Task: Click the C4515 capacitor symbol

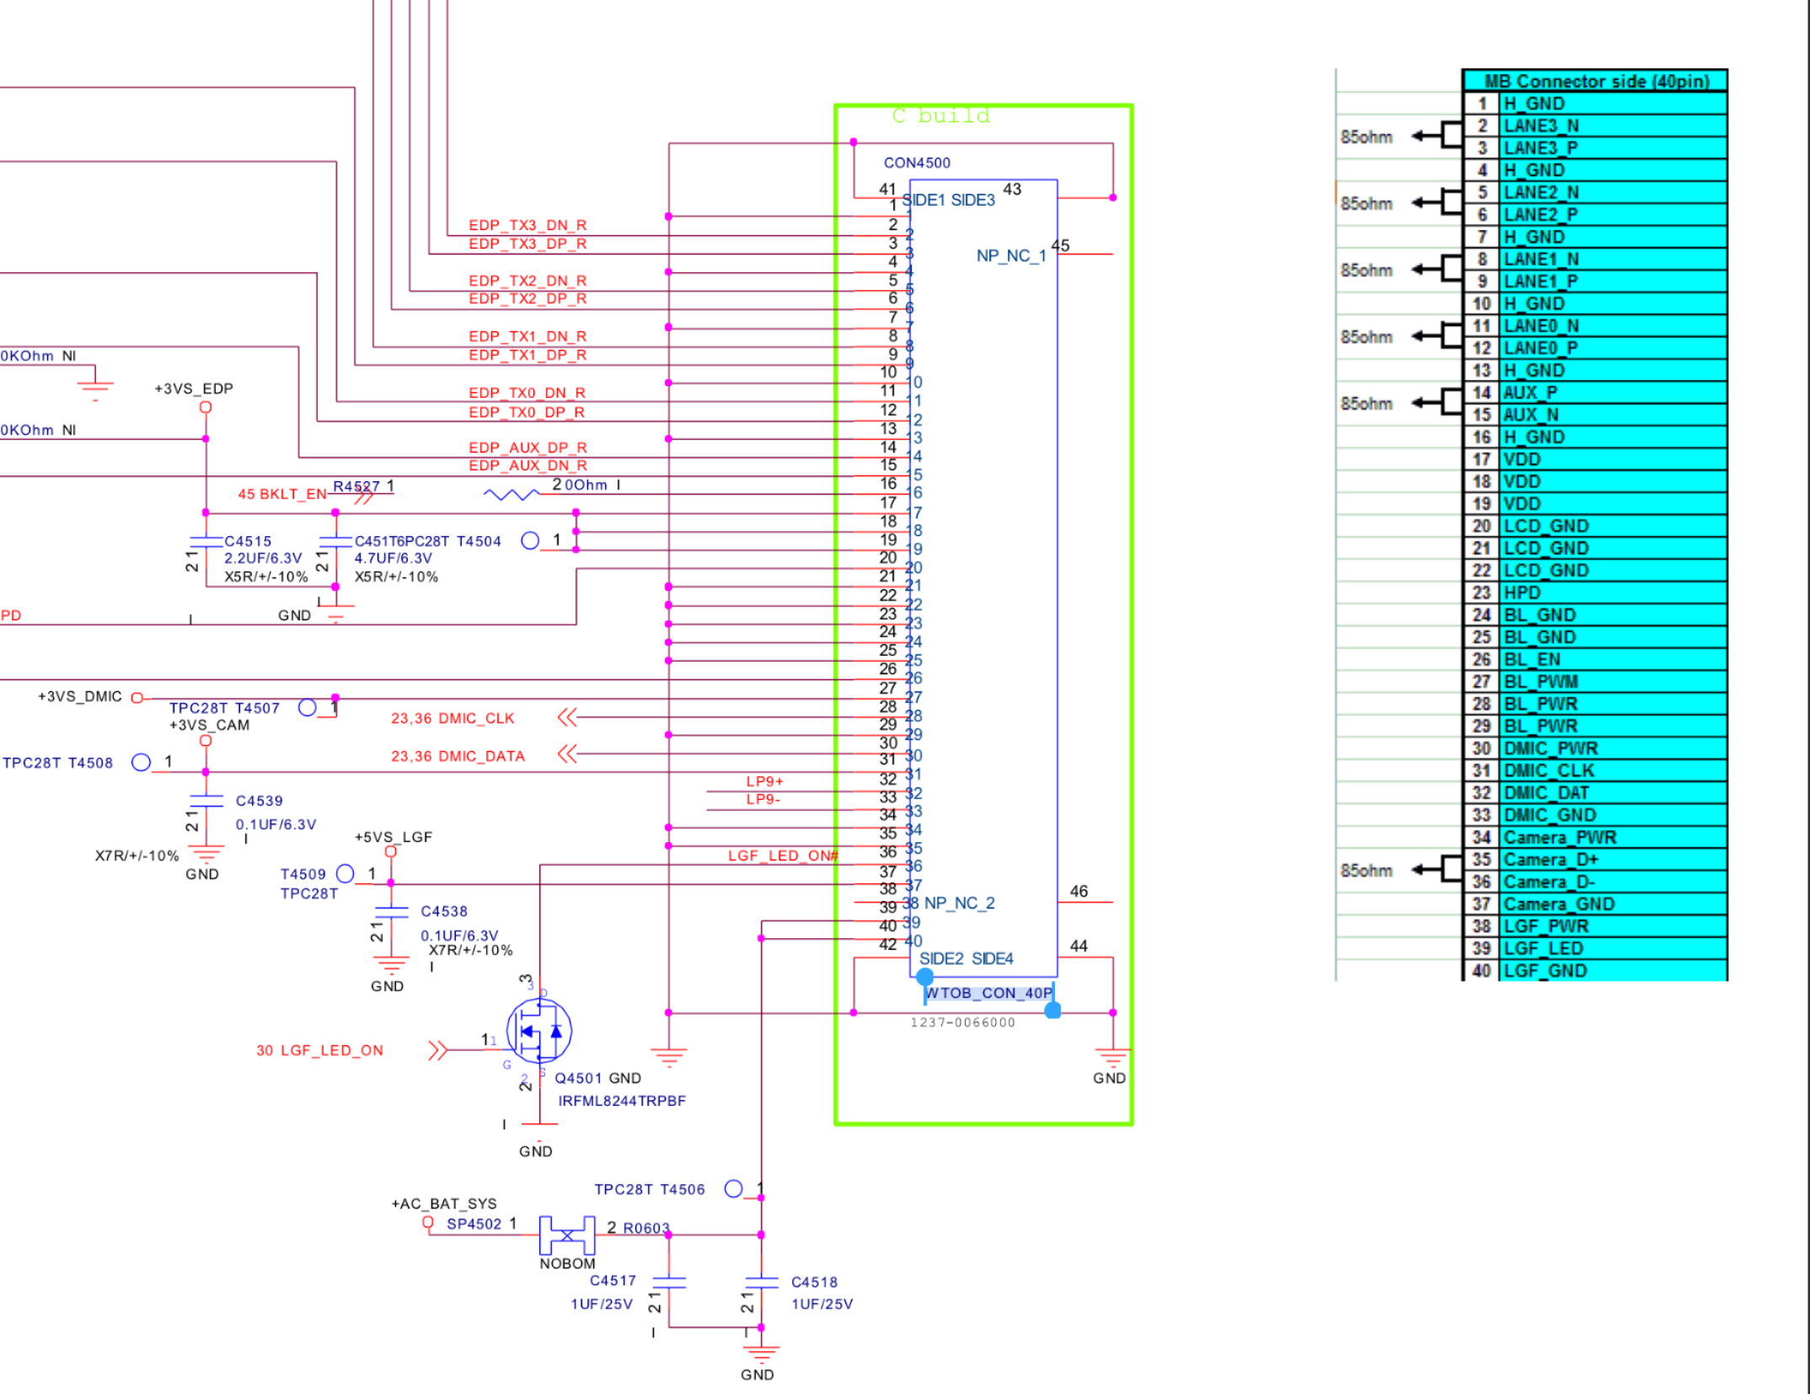Action: click(x=206, y=542)
